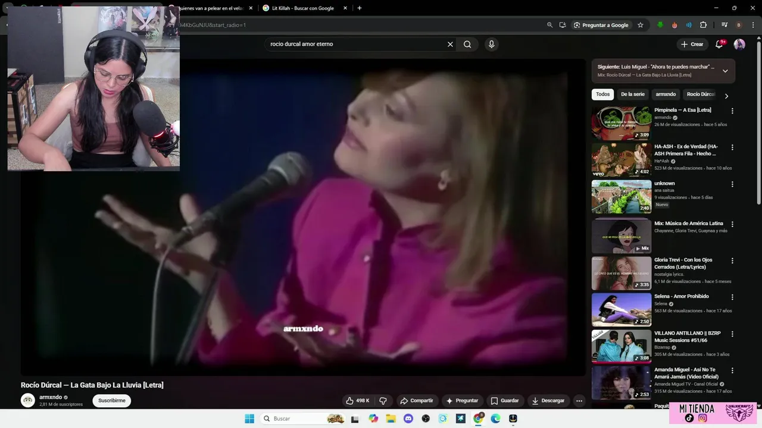This screenshot has width=762, height=428.
Task: Click the Guardar button
Action: pyautogui.click(x=504, y=401)
